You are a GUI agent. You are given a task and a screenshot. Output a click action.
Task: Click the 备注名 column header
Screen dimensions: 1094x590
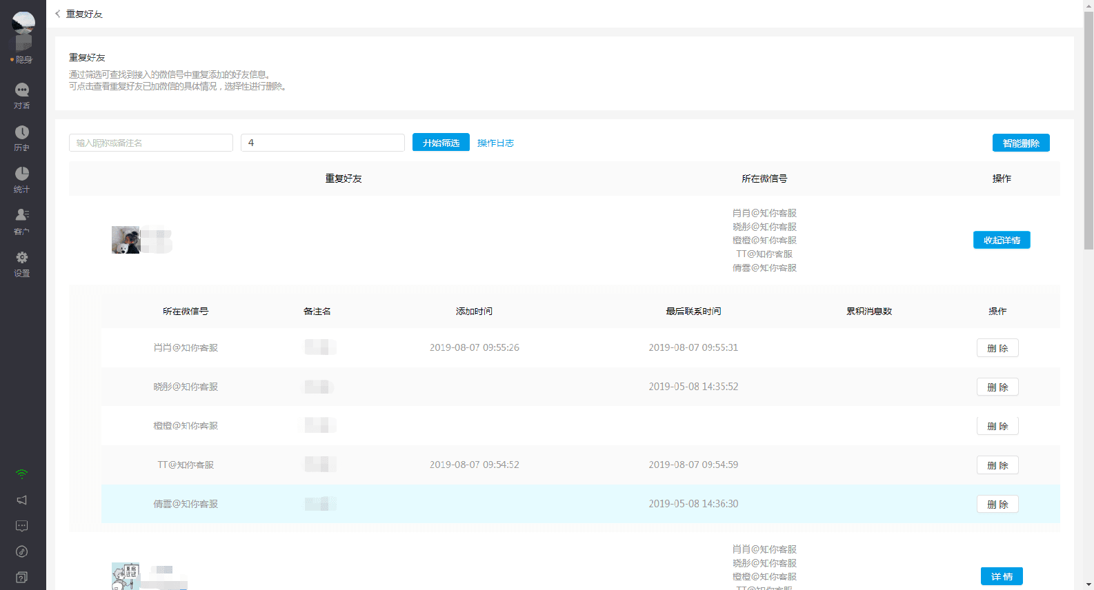[317, 311]
